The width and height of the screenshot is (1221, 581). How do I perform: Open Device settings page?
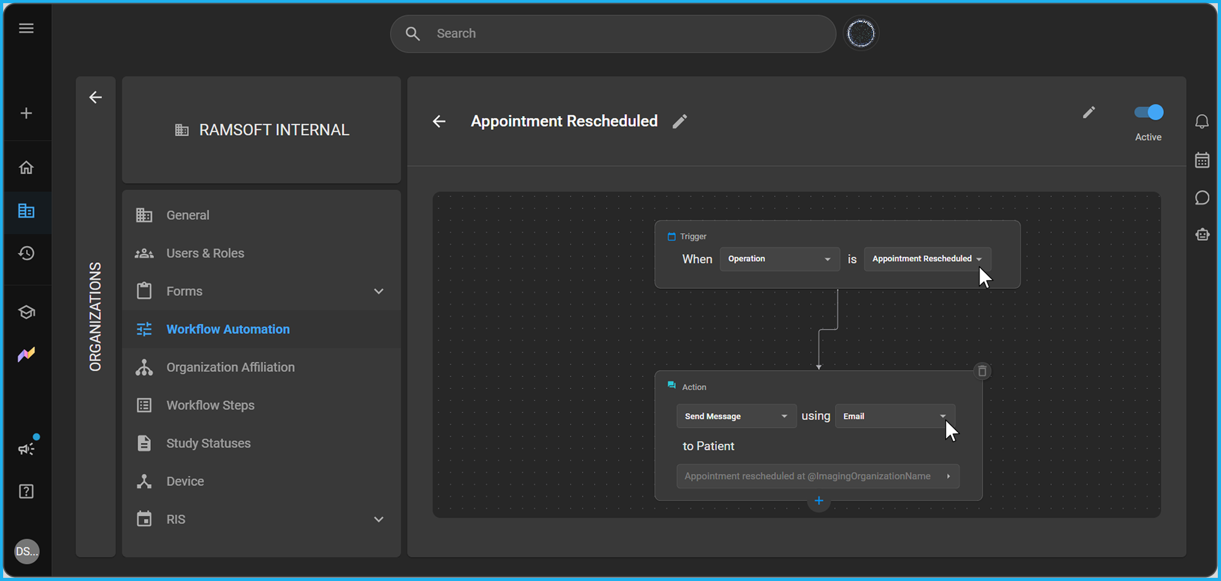[x=261, y=482]
